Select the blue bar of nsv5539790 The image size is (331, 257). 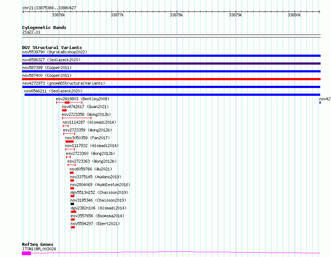click(171, 56)
